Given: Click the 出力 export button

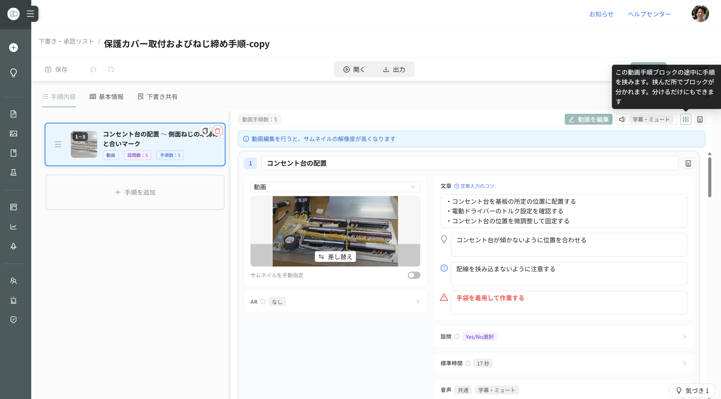Looking at the screenshot, I should tap(394, 70).
